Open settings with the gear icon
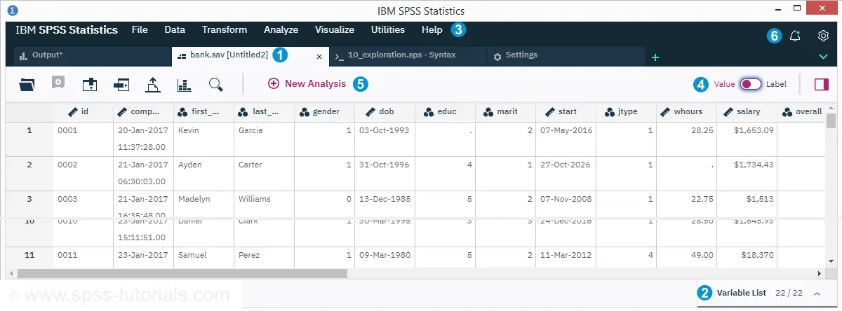 (824, 36)
